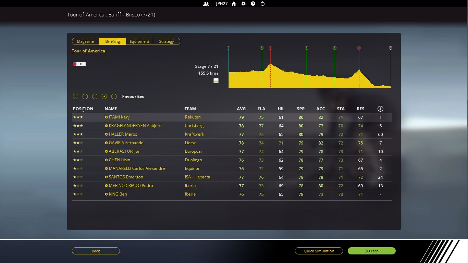This screenshot has width=468, height=263.
Task: Click the red Japan-flag race category badge
Action: [x=79, y=64]
